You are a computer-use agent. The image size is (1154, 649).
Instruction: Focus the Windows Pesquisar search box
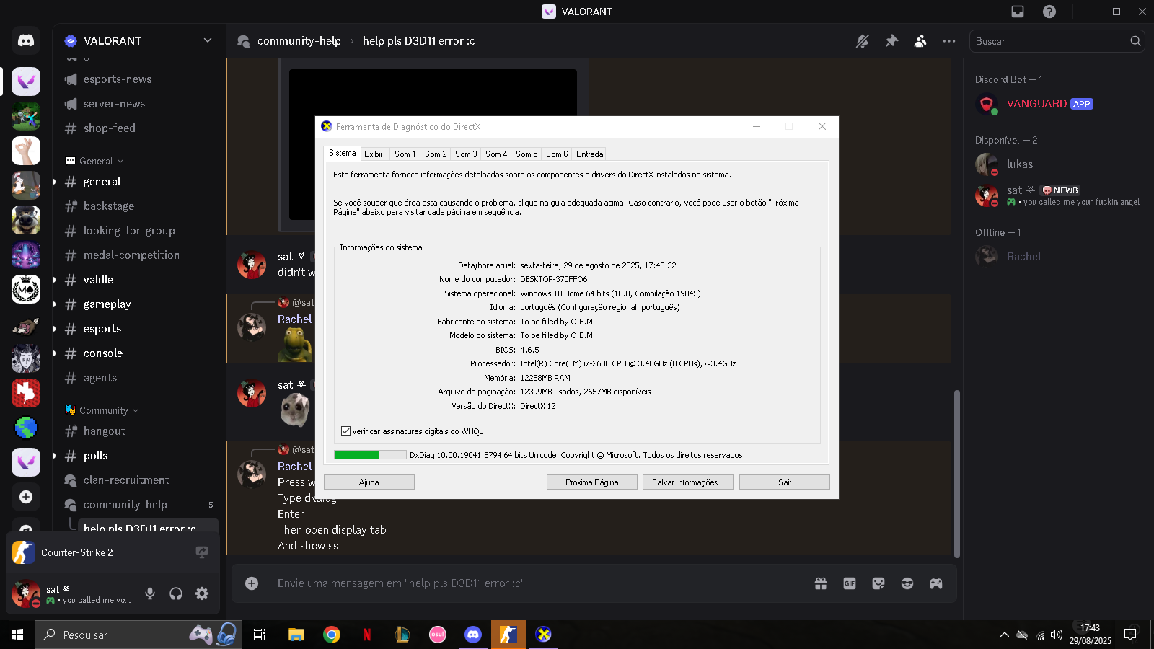[x=138, y=635]
